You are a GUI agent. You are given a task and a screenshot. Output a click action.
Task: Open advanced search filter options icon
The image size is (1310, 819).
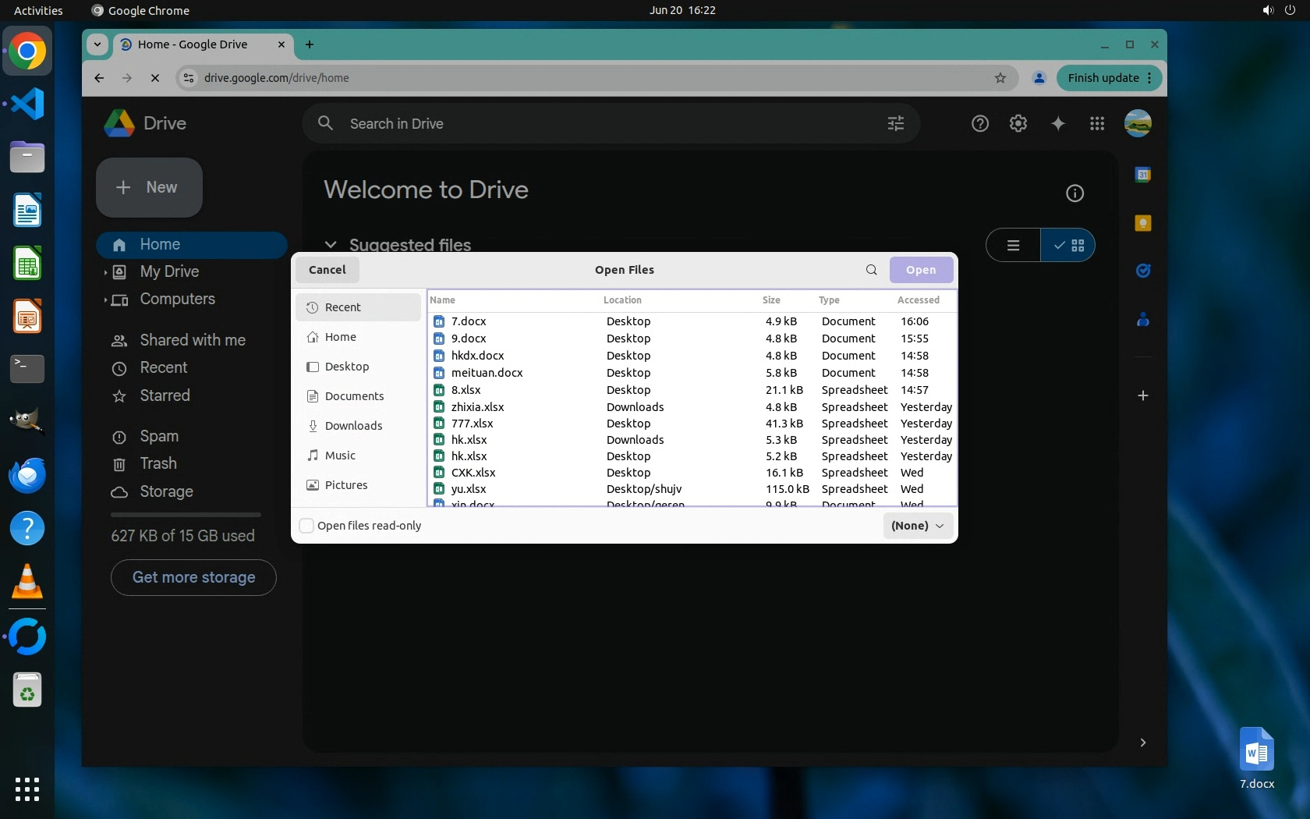click(895, 123)
